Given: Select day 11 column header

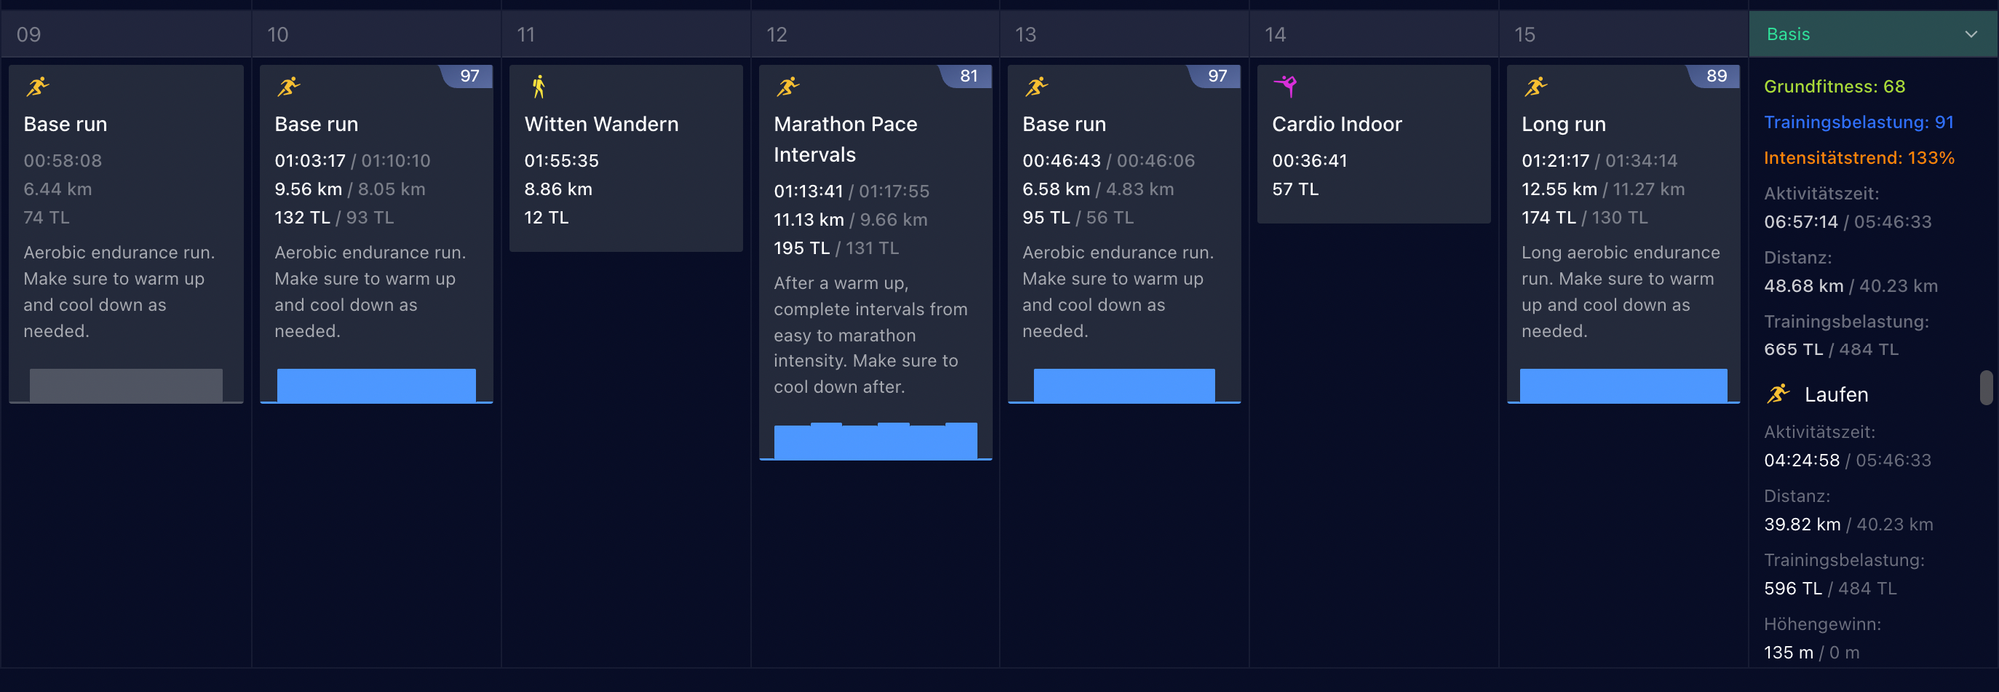Looking at the screenshot, I should pyautogui.click(x=526, y=34).
